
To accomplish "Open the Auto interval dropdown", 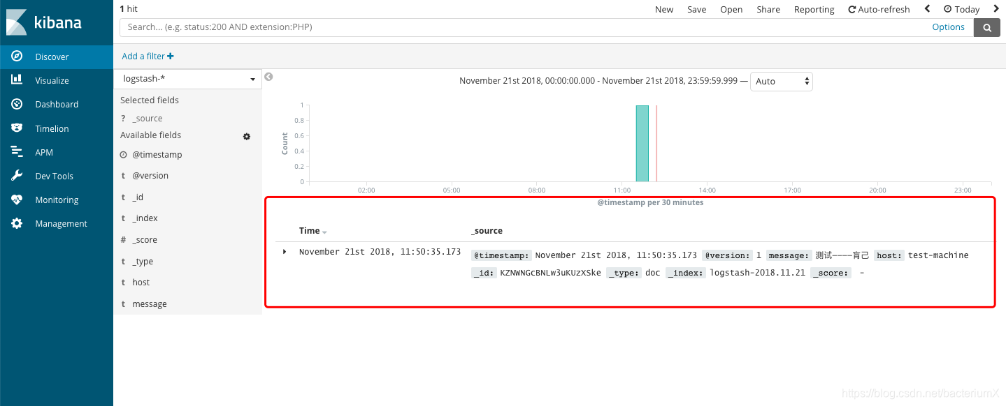I will click(x=782, y=82).
